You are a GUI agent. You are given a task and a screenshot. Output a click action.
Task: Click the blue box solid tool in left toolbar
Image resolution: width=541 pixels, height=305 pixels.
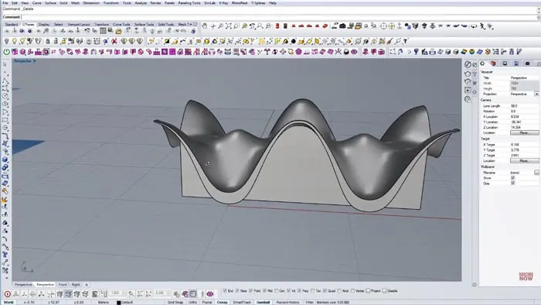(5, 160)
